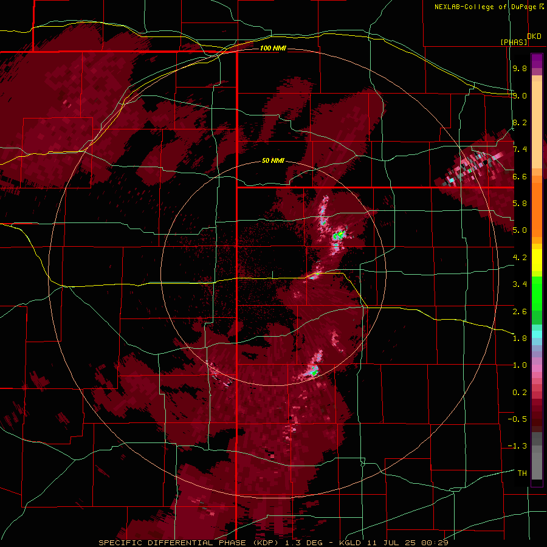The height and width of the screenshot is (547, 547).
Task: Click the 3.4 scale value
Action: (520, 284)
